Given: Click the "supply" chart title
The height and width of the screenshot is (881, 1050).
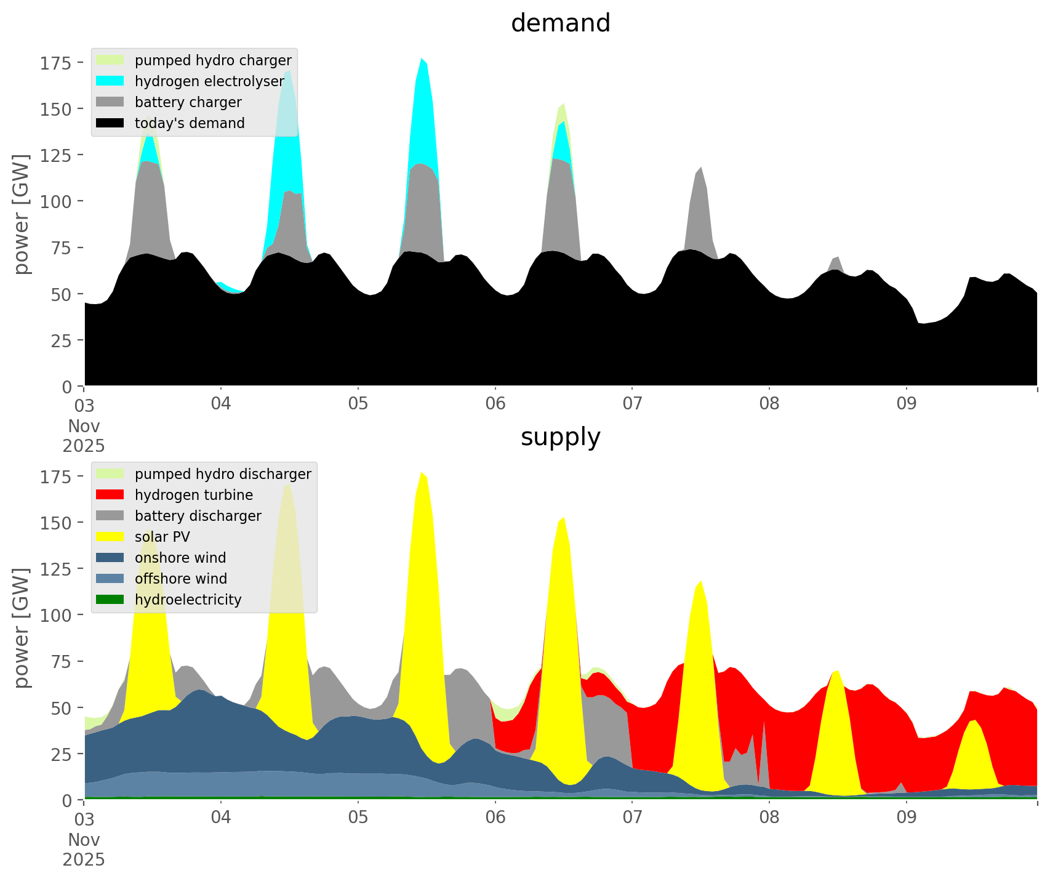Looking at the screenshot, I should pos(560,437).
